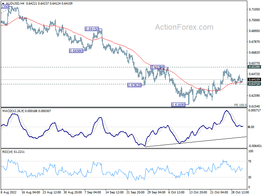The height and width of the screenshot is (196, 262).
Task: Select the 0.63620 low price label
Action: click(x=134, y=86)
